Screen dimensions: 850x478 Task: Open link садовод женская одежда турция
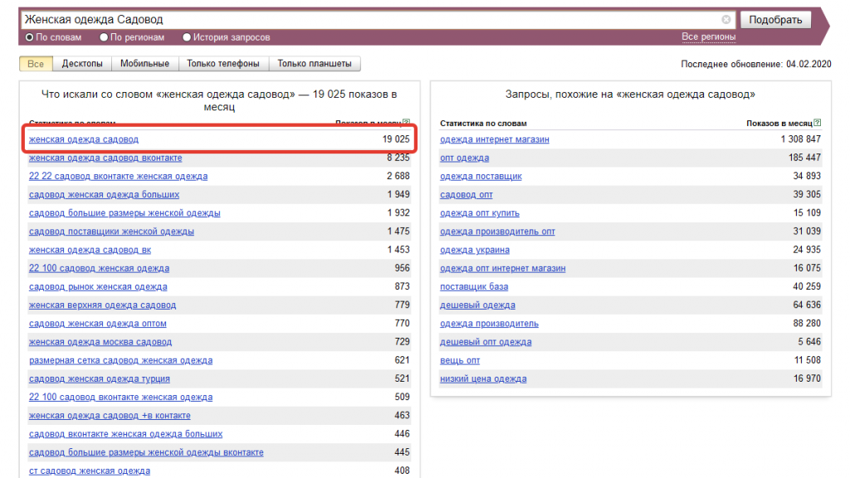(x=100, y=378)
